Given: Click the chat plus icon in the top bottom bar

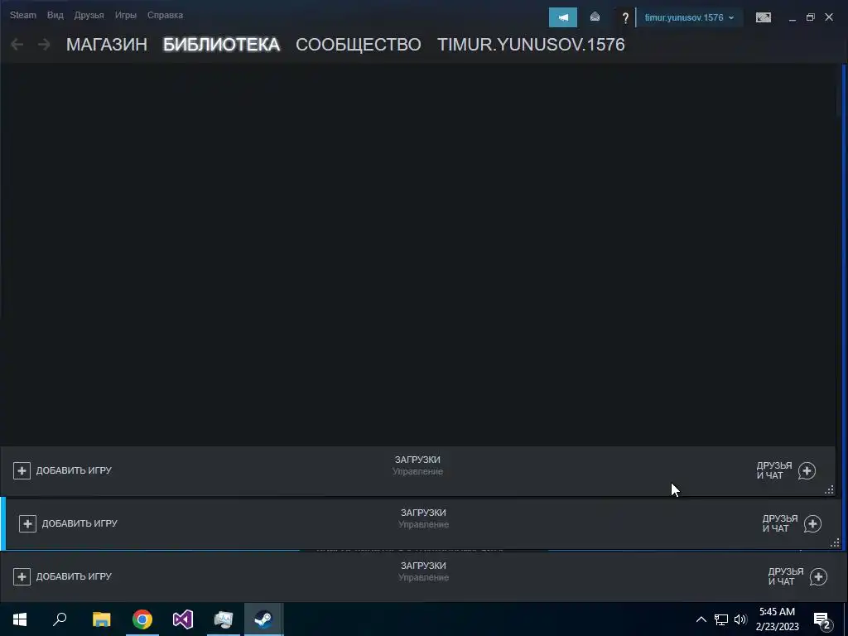Looking at the screenshot, I should (x=807, y=470).
